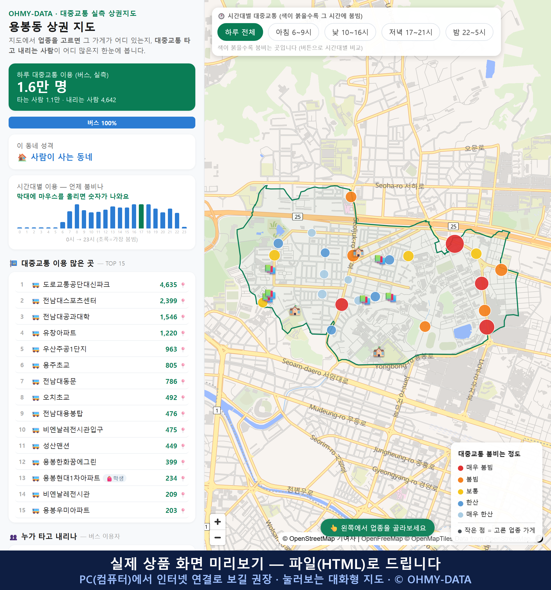Open row 도로교통공단대신파크 4,635
Screen dimensions: 551x590
pyautogui.click(x=102, y=285)
